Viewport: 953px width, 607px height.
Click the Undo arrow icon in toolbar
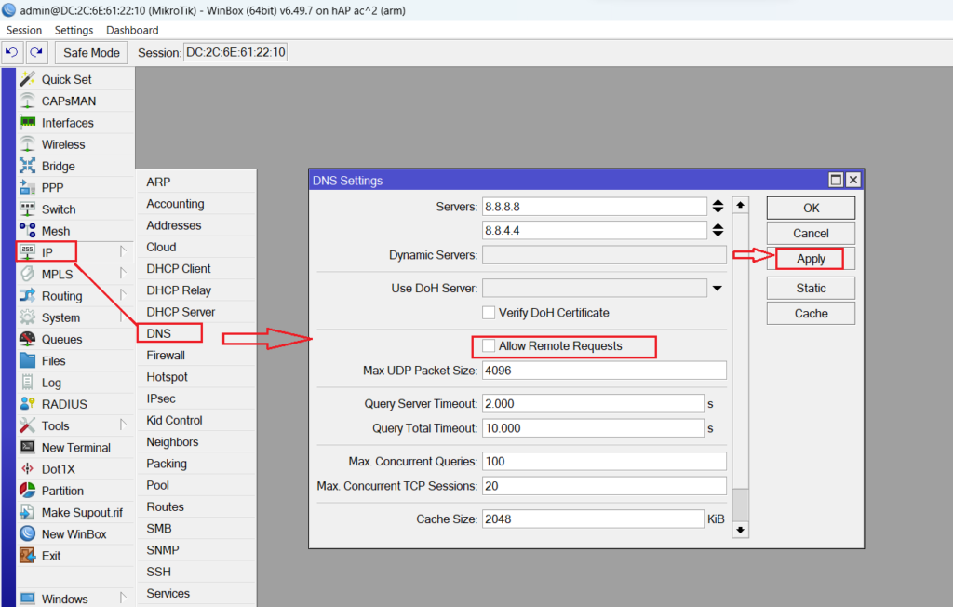(x=12, y=53)
